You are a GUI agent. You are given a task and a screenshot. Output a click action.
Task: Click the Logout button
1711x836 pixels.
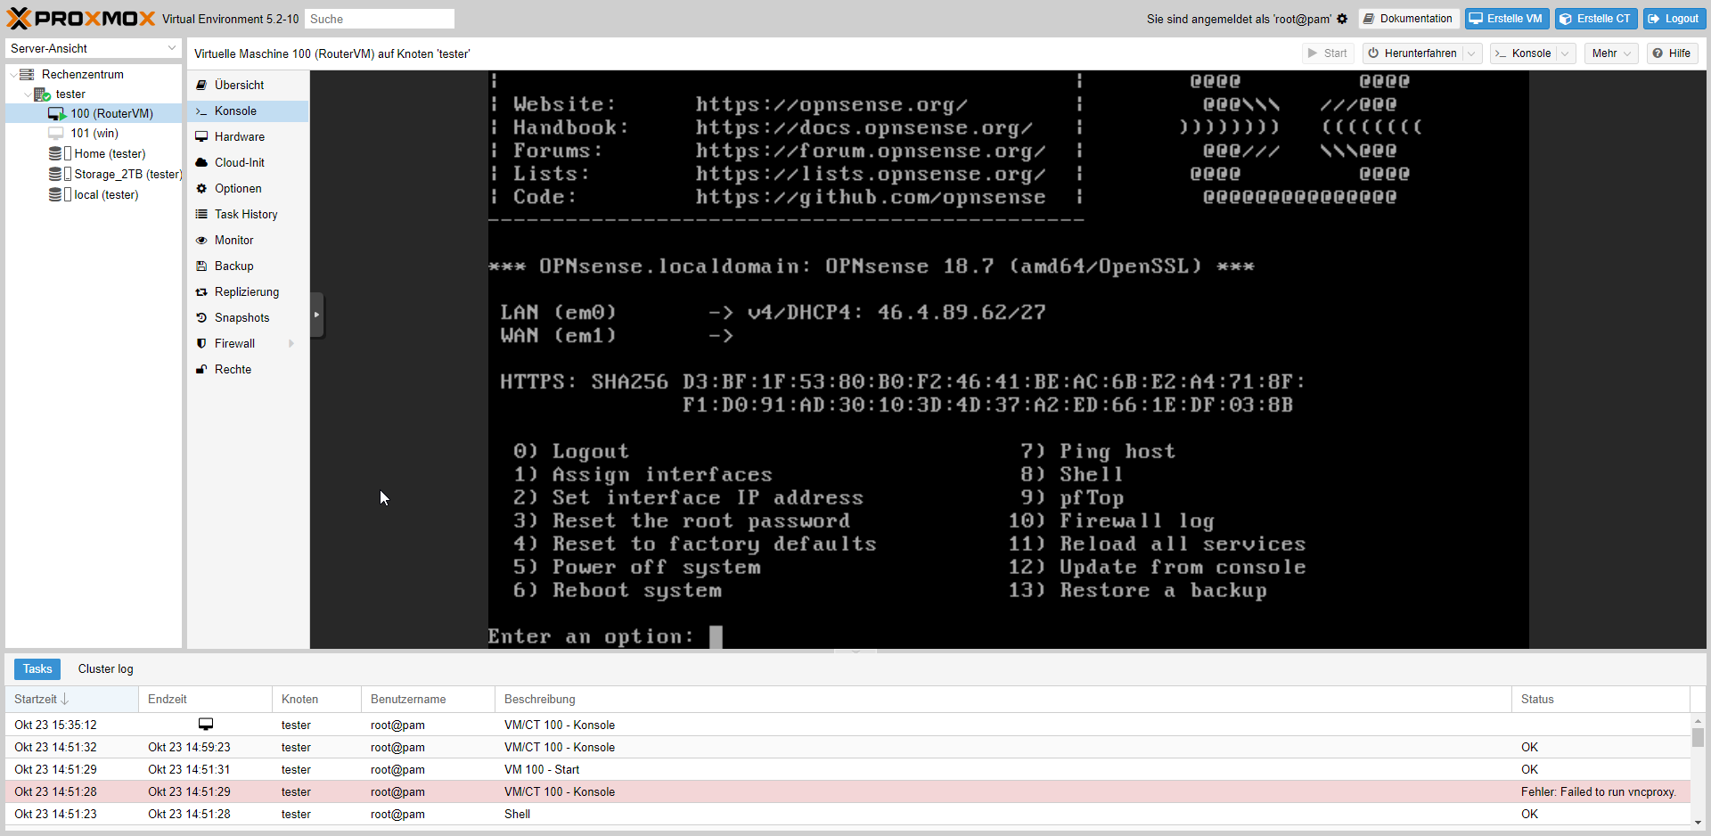click(x=1673, y=19)
